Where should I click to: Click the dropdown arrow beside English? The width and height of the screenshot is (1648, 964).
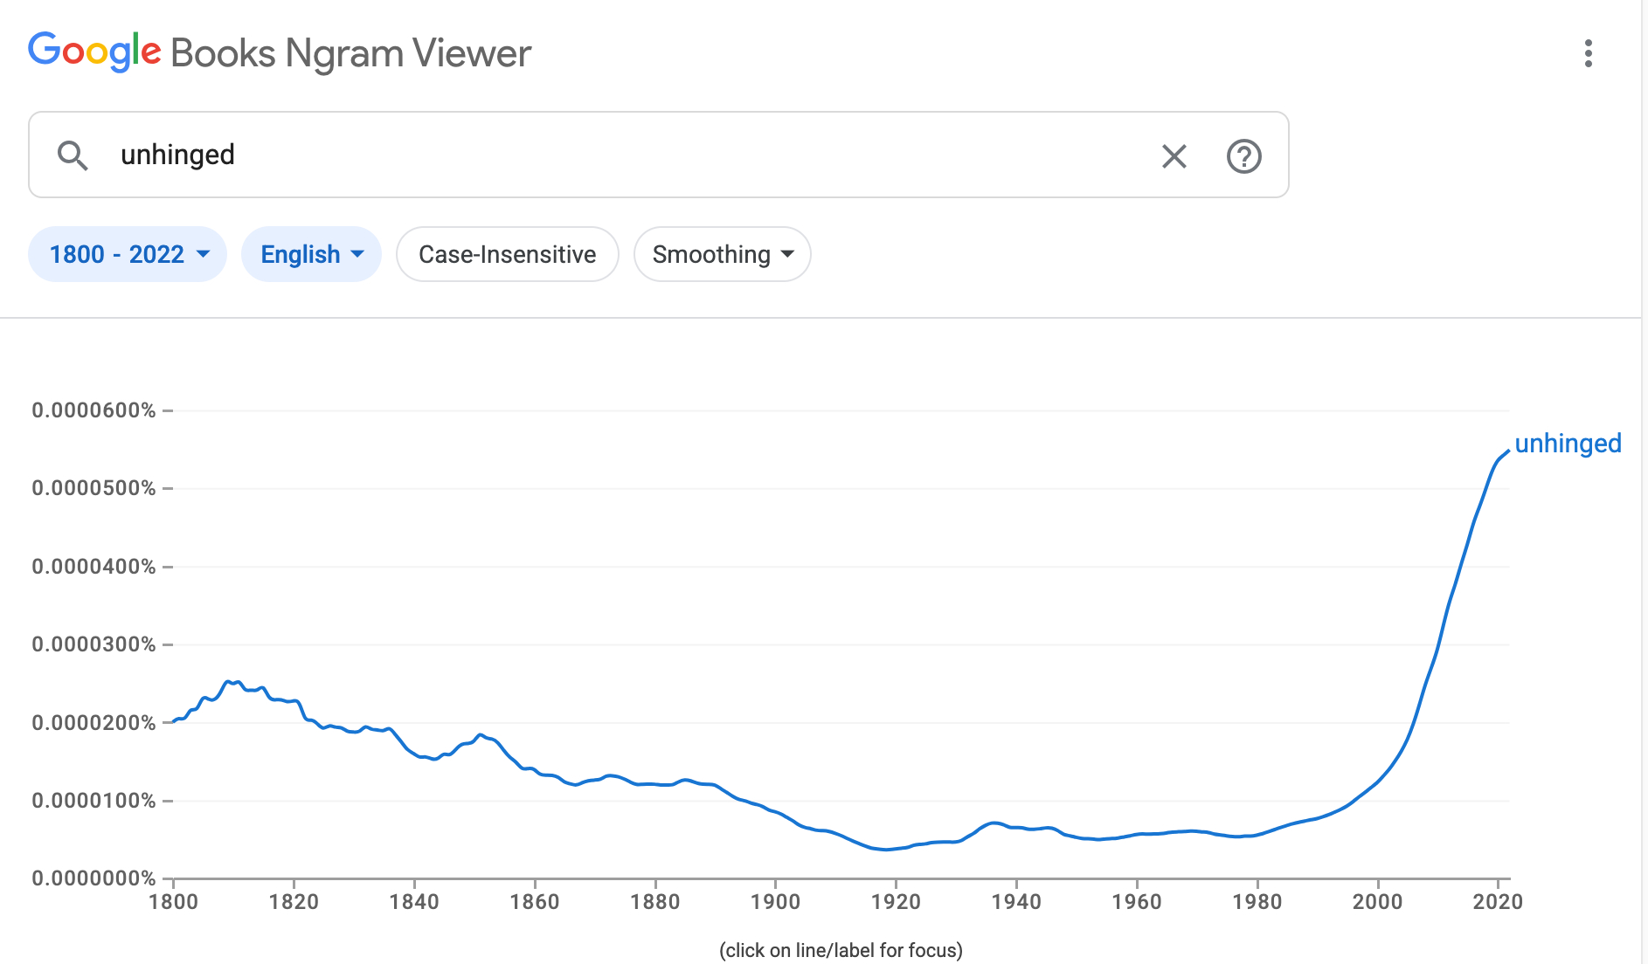pyautogui.click(x=357, y=254)
